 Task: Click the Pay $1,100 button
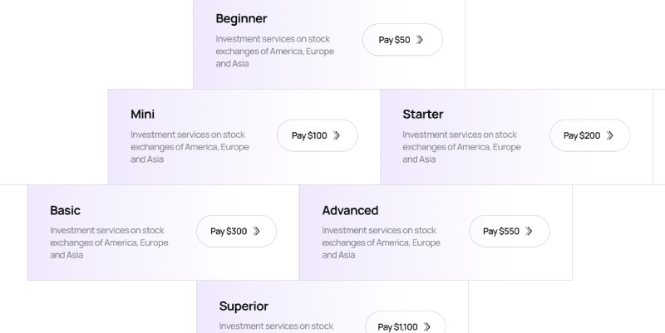pyautogui.click(x=405, y=326)
